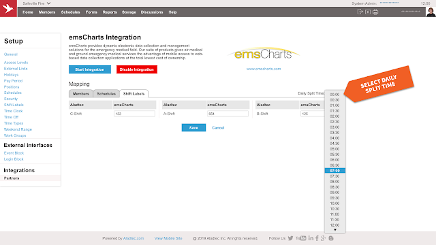This screenshot has height=245, width=436.
Task: Open Holidays setup page
Action: point(11,75)
